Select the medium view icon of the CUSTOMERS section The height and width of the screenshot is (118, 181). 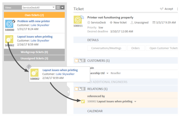pyautogui.click(x=80, y=60)
